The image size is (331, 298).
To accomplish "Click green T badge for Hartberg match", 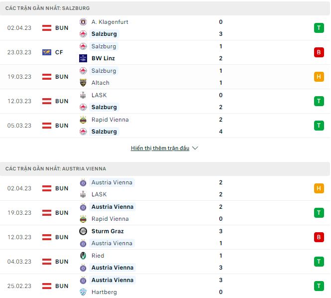I will (x=319, y=286).
